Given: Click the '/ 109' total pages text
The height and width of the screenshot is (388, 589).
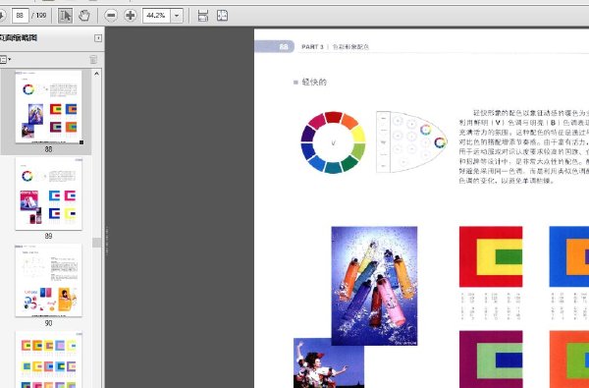Looking at the screenshot, I should click(38, 16).
